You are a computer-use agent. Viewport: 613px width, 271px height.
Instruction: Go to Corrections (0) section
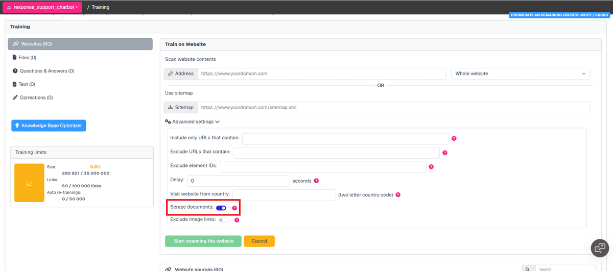pyautogui.click(x=36, y=97)
